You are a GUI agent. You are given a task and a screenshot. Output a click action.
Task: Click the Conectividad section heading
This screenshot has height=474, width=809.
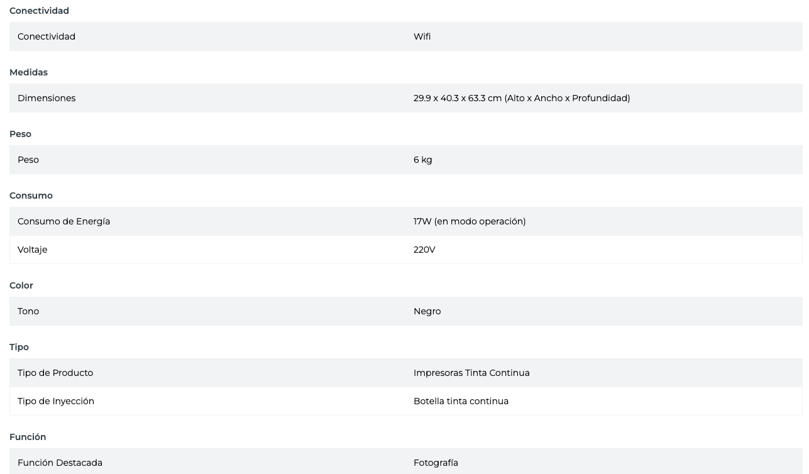click(39, 11)
